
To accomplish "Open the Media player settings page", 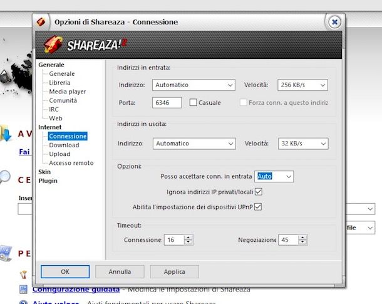I will (x=68, y=92).
